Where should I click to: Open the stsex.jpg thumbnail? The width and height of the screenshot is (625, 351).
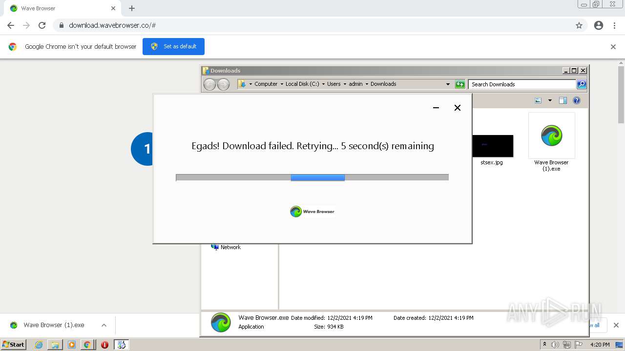tap(492, 146)
